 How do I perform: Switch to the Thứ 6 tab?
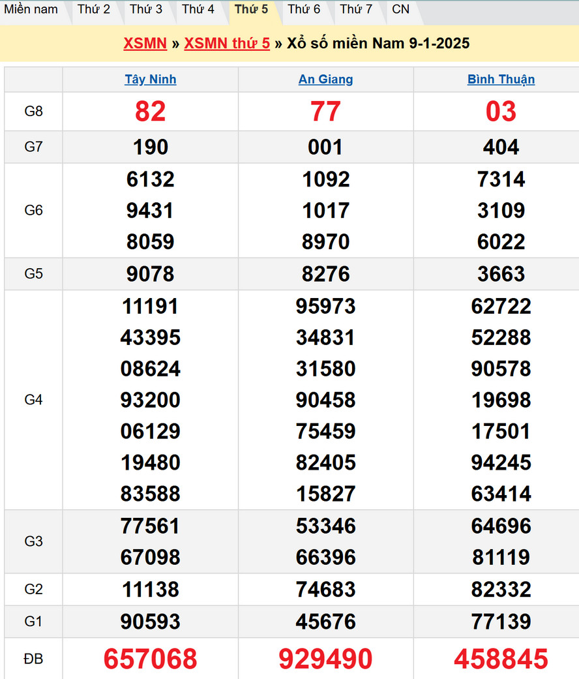(304, 10)
